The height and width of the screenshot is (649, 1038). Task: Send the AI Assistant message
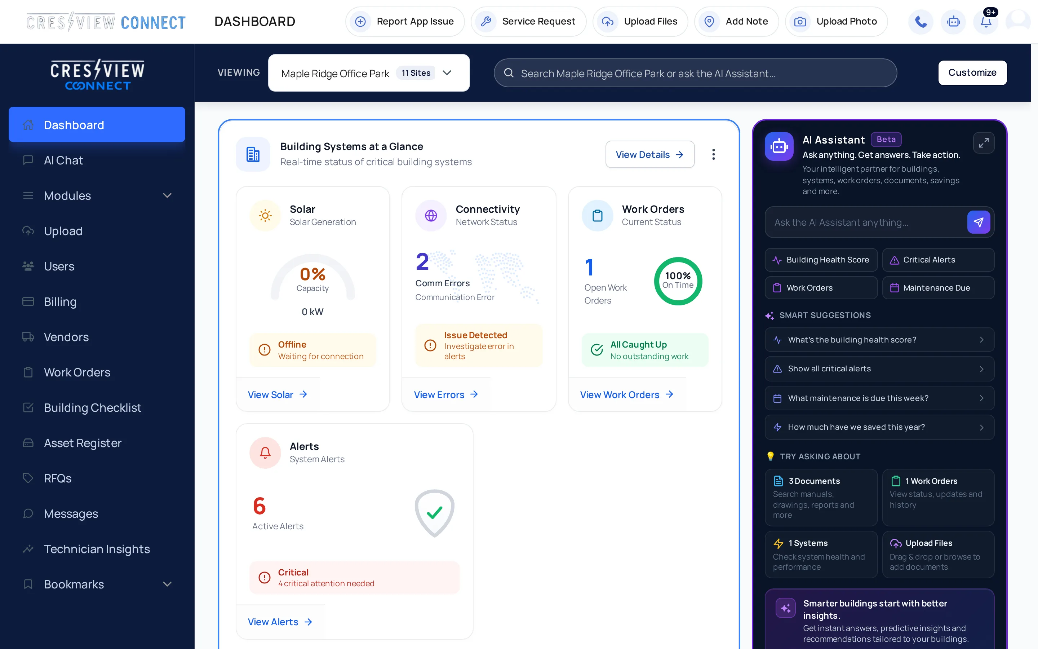point(979,222)
